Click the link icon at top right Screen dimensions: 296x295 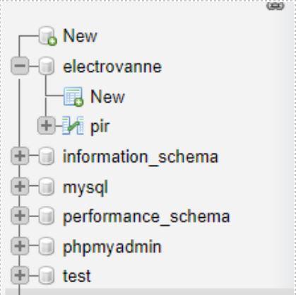tap(276, 6)
